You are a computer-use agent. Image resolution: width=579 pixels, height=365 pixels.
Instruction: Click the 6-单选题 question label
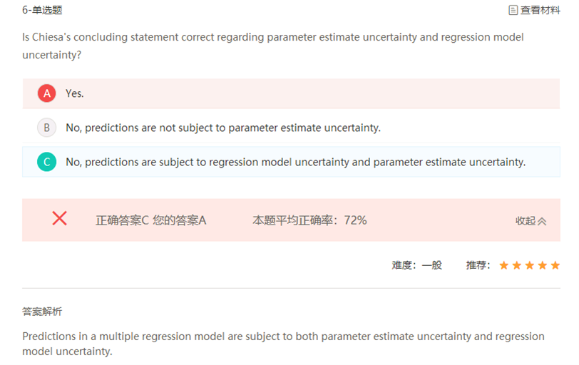click(x=42, y=10)
